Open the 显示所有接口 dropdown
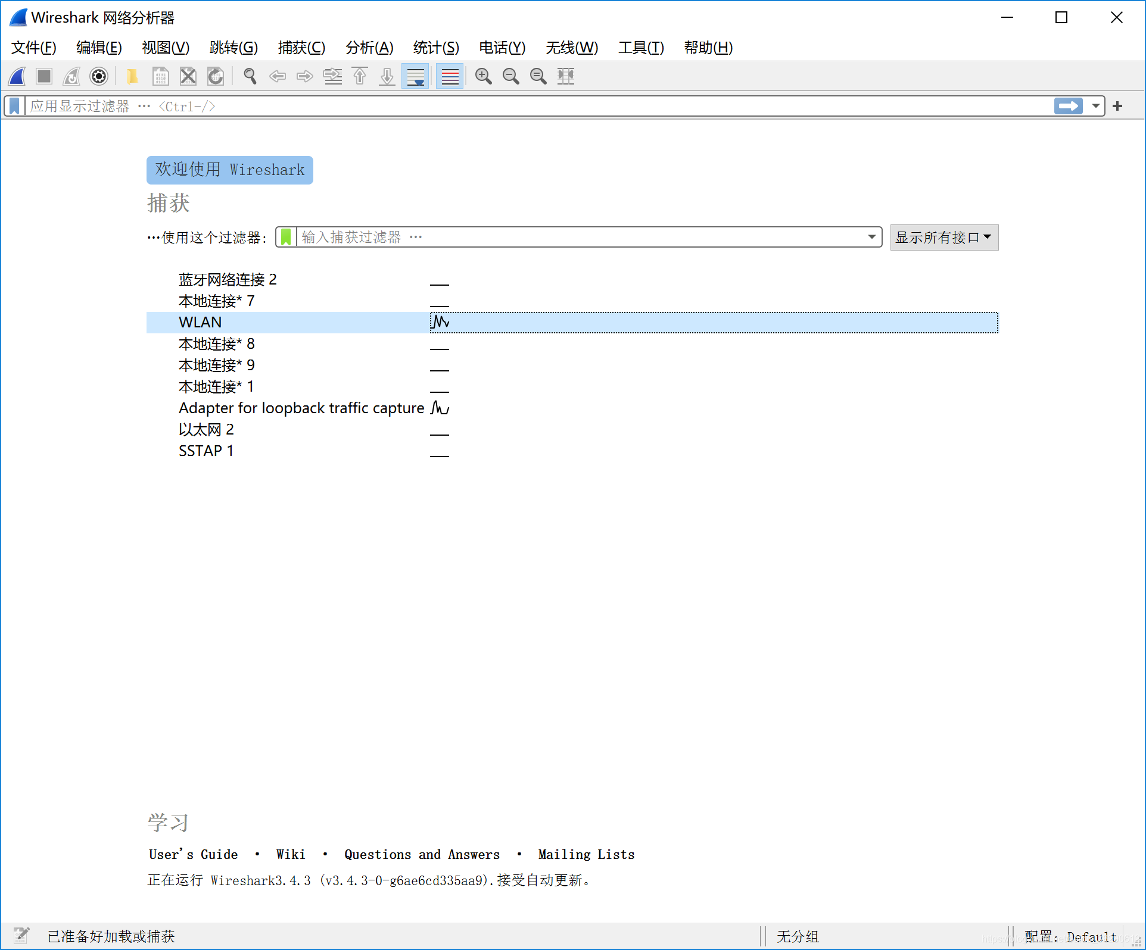Image resolution: width=1146 pixels, height=950 pixels. click(943, 237)
